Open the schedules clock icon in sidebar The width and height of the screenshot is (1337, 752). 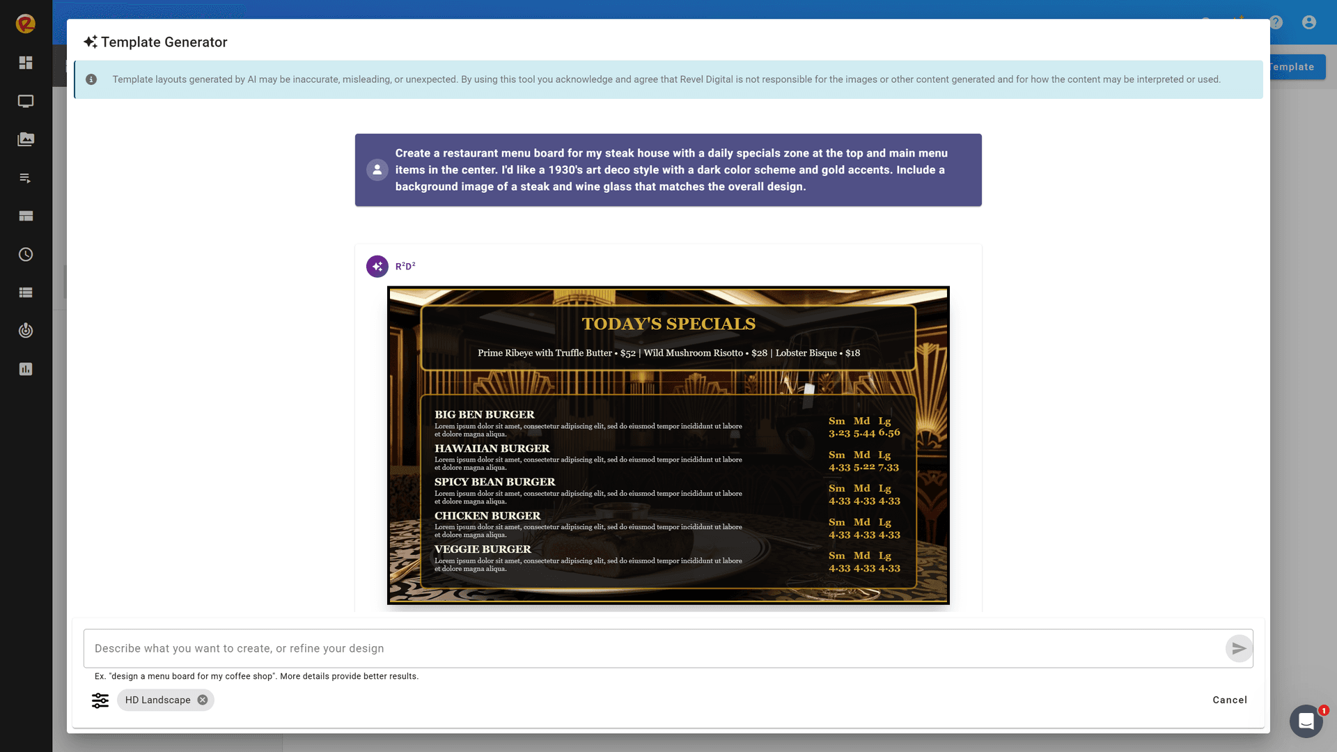tap(26, 255)
